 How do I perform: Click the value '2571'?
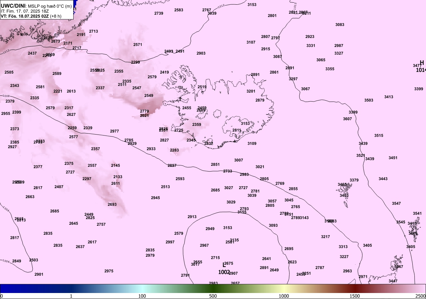click(x=138, y=45)
